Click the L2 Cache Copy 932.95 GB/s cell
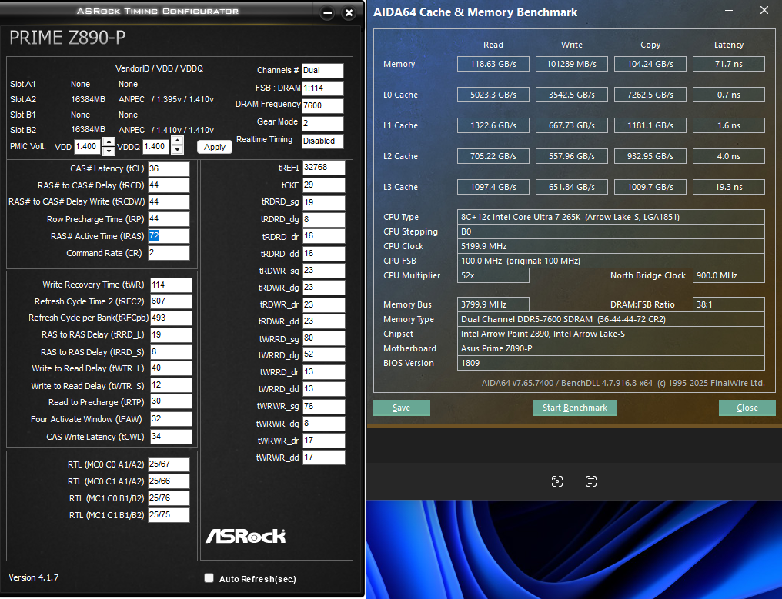 pyautogui.click(x=650, y=156)
